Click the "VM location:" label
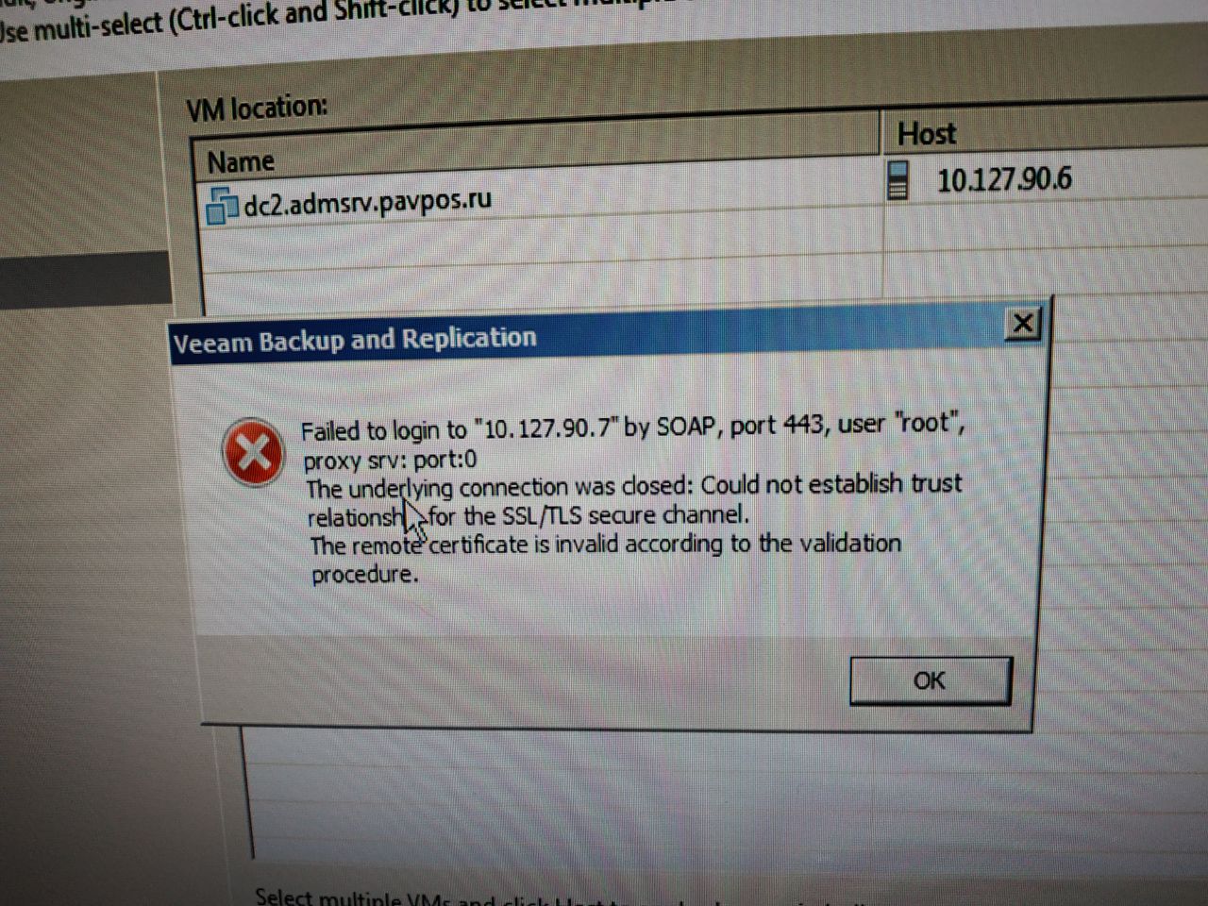The image size is (1208, 906). [256, 109]
